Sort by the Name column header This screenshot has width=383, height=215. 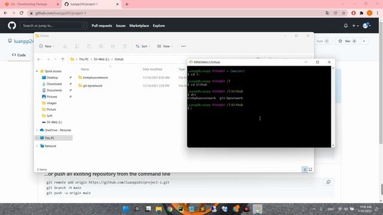85,69
